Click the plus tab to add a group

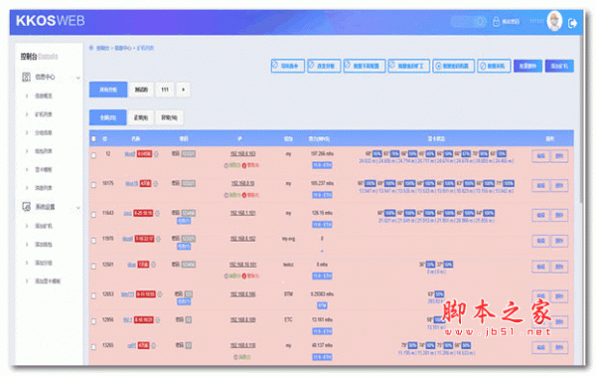click(183, 90)
